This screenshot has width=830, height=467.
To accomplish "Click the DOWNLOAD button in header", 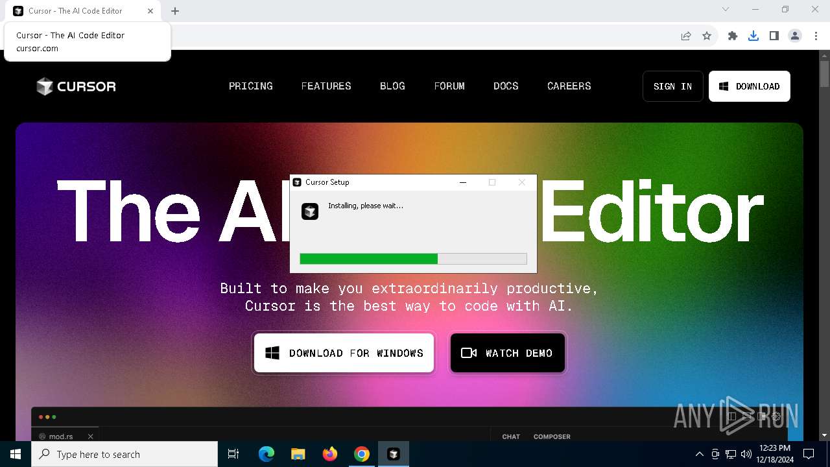I will [750, 86].
